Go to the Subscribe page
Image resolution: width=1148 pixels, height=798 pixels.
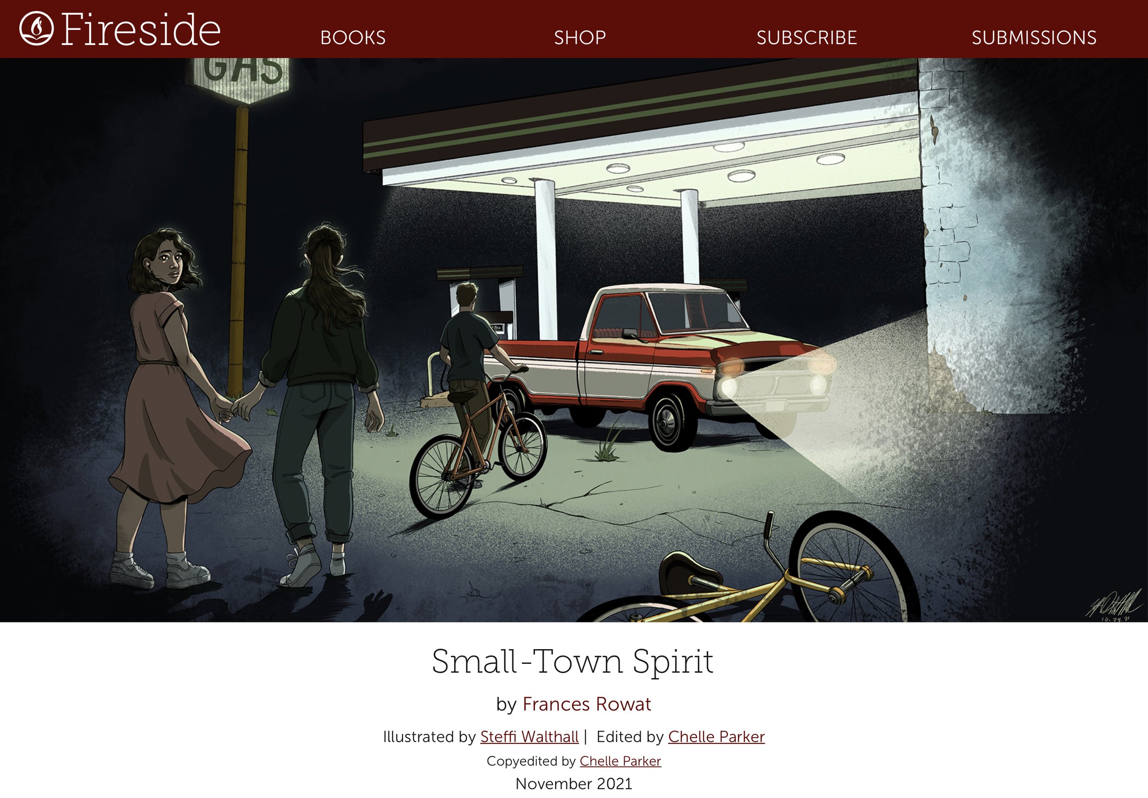pyautogui.click(x=807, y=38)
